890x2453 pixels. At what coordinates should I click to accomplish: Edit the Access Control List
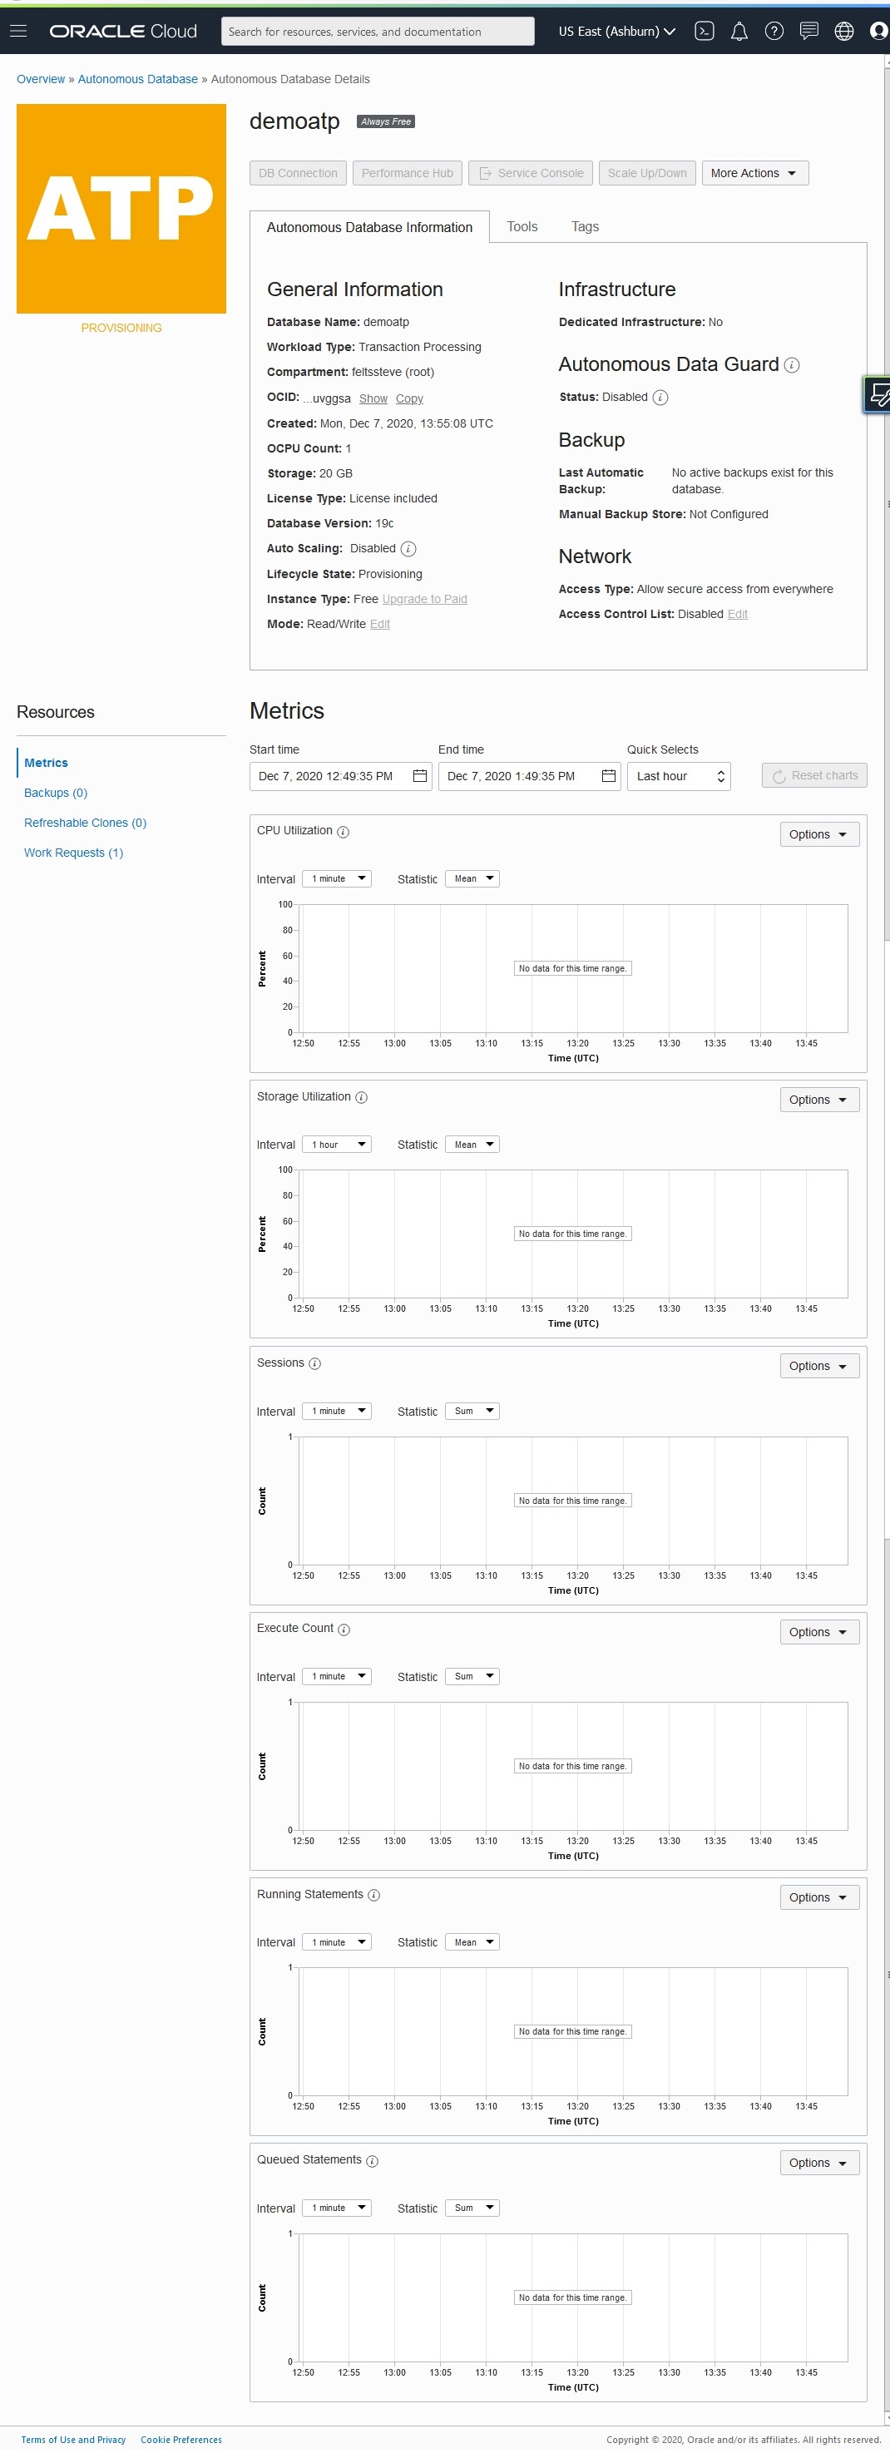738,614
